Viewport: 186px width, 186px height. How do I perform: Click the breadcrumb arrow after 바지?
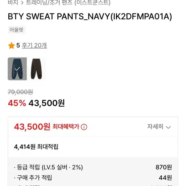[x=22, y=3]
